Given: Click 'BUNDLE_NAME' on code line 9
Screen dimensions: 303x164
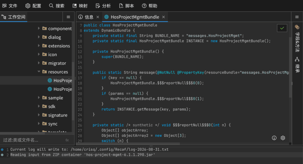Looking at the screenshot, I should tap(167, 36).
